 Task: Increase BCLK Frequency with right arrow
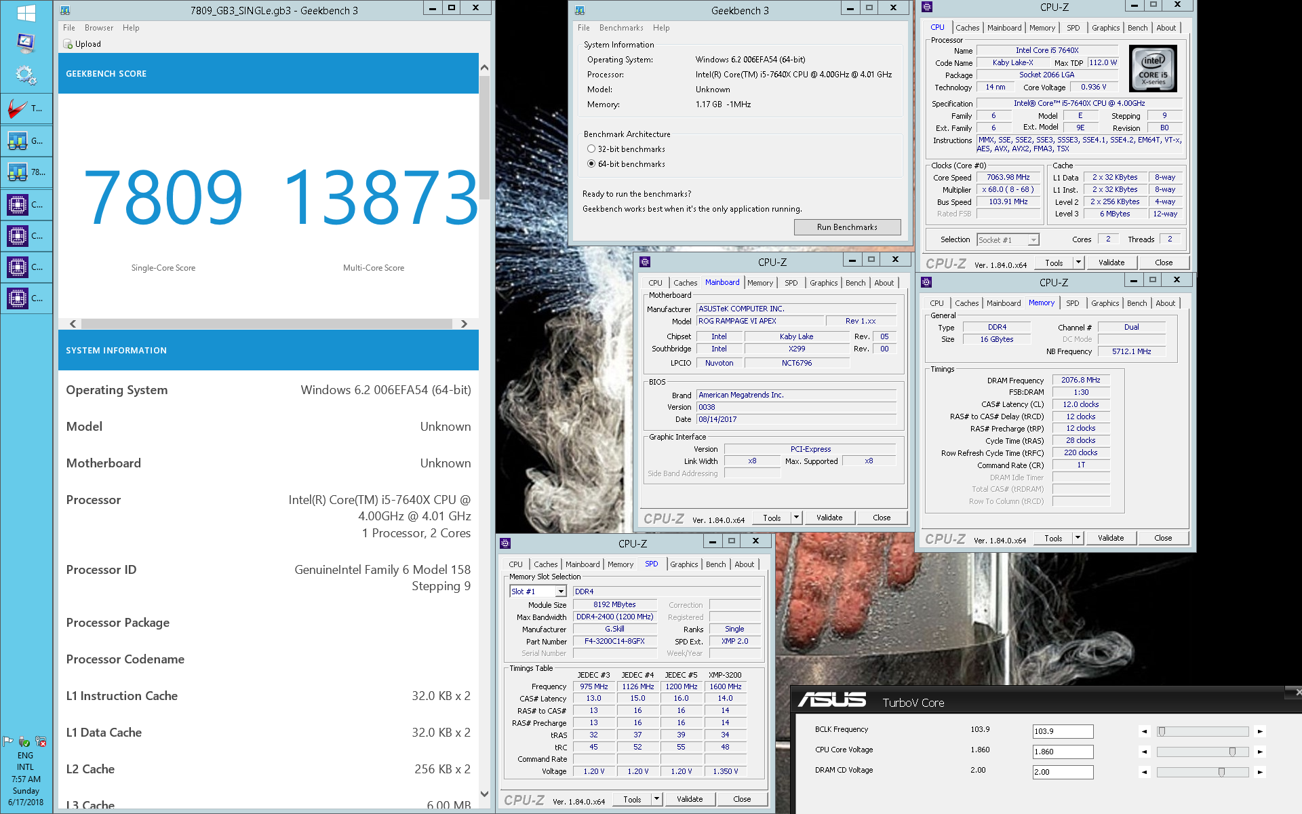[1260, 731]
